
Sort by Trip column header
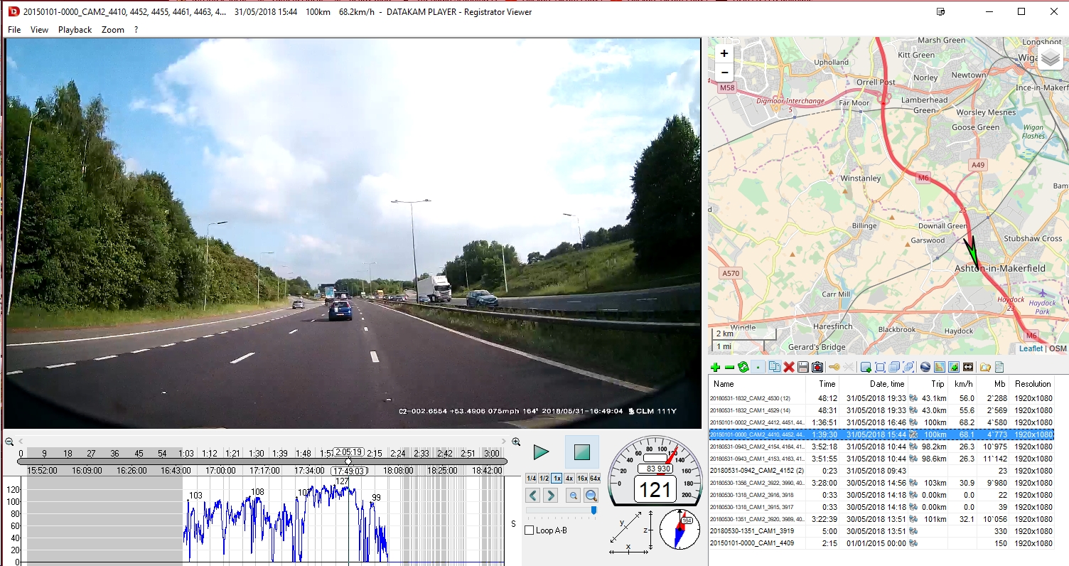pyautogui.click(x=929, y=384)
